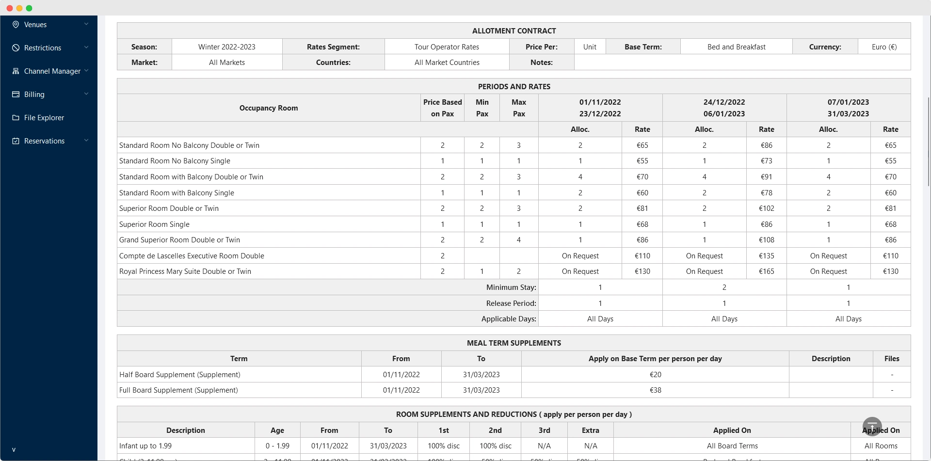
Task: Click the 'Applicable Days:' row label
Action: [509, 319]
